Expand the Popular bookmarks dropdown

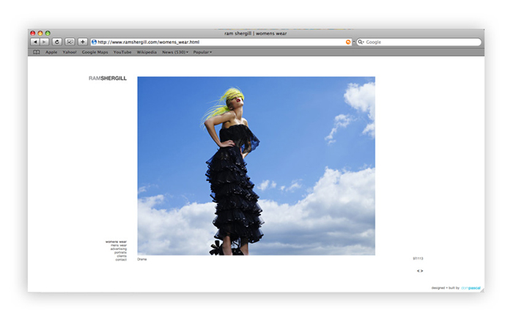click(x=202, y=52)
